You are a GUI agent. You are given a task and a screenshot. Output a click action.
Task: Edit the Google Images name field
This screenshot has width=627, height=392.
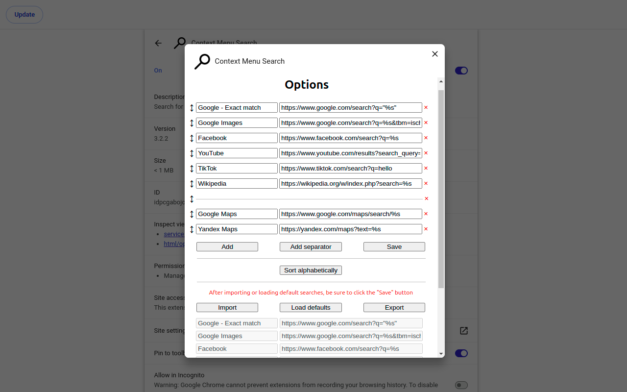[x=237, y=123]
